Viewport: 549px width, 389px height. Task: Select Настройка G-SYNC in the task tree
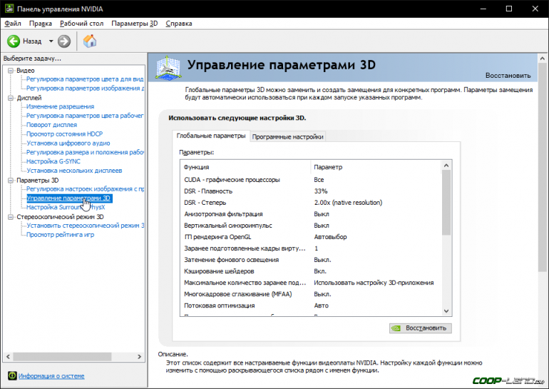[x=58, y=161]
